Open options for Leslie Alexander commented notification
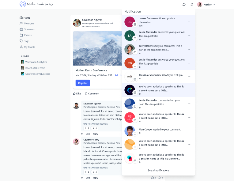This screenshot has height=181, width=234. (189, 104)
